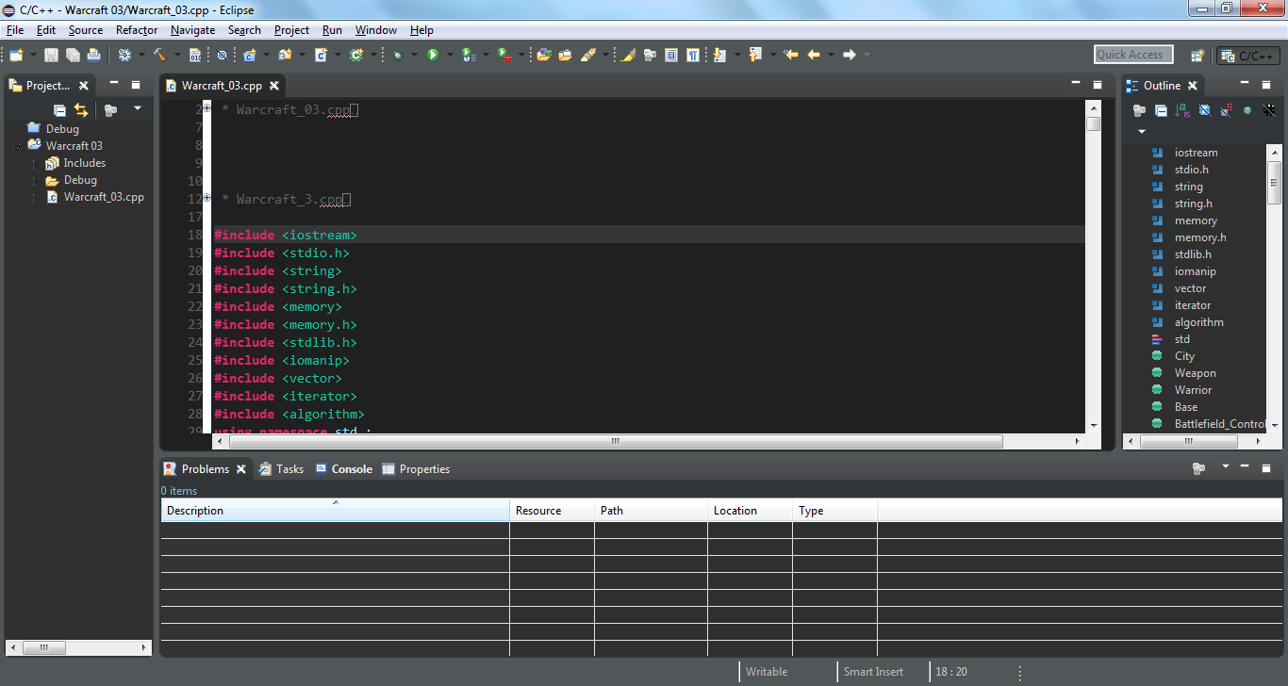Click the black crossed icon in Outline toolbar
This screenshot has width=1288, height=686.
[1269, 110]
